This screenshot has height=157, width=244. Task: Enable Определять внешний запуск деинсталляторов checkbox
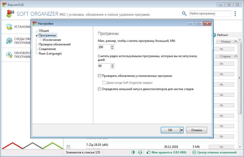99,89
